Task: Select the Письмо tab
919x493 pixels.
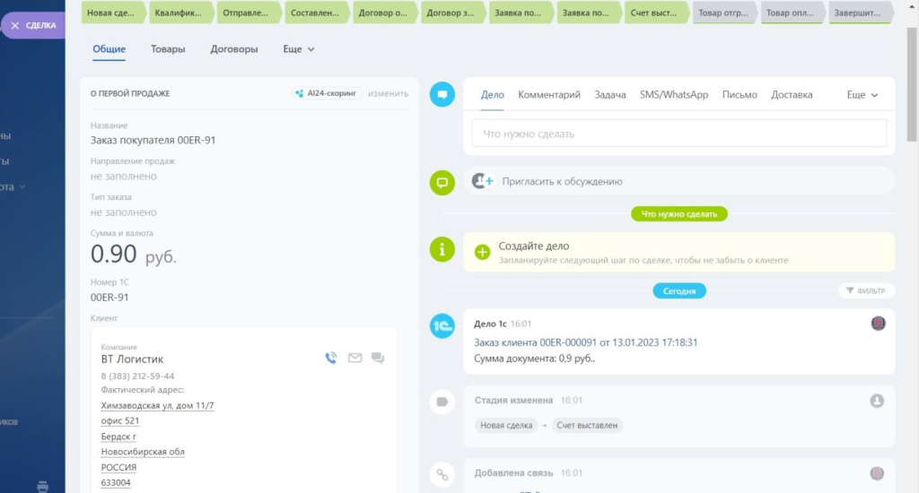Action: coord(740,95)
